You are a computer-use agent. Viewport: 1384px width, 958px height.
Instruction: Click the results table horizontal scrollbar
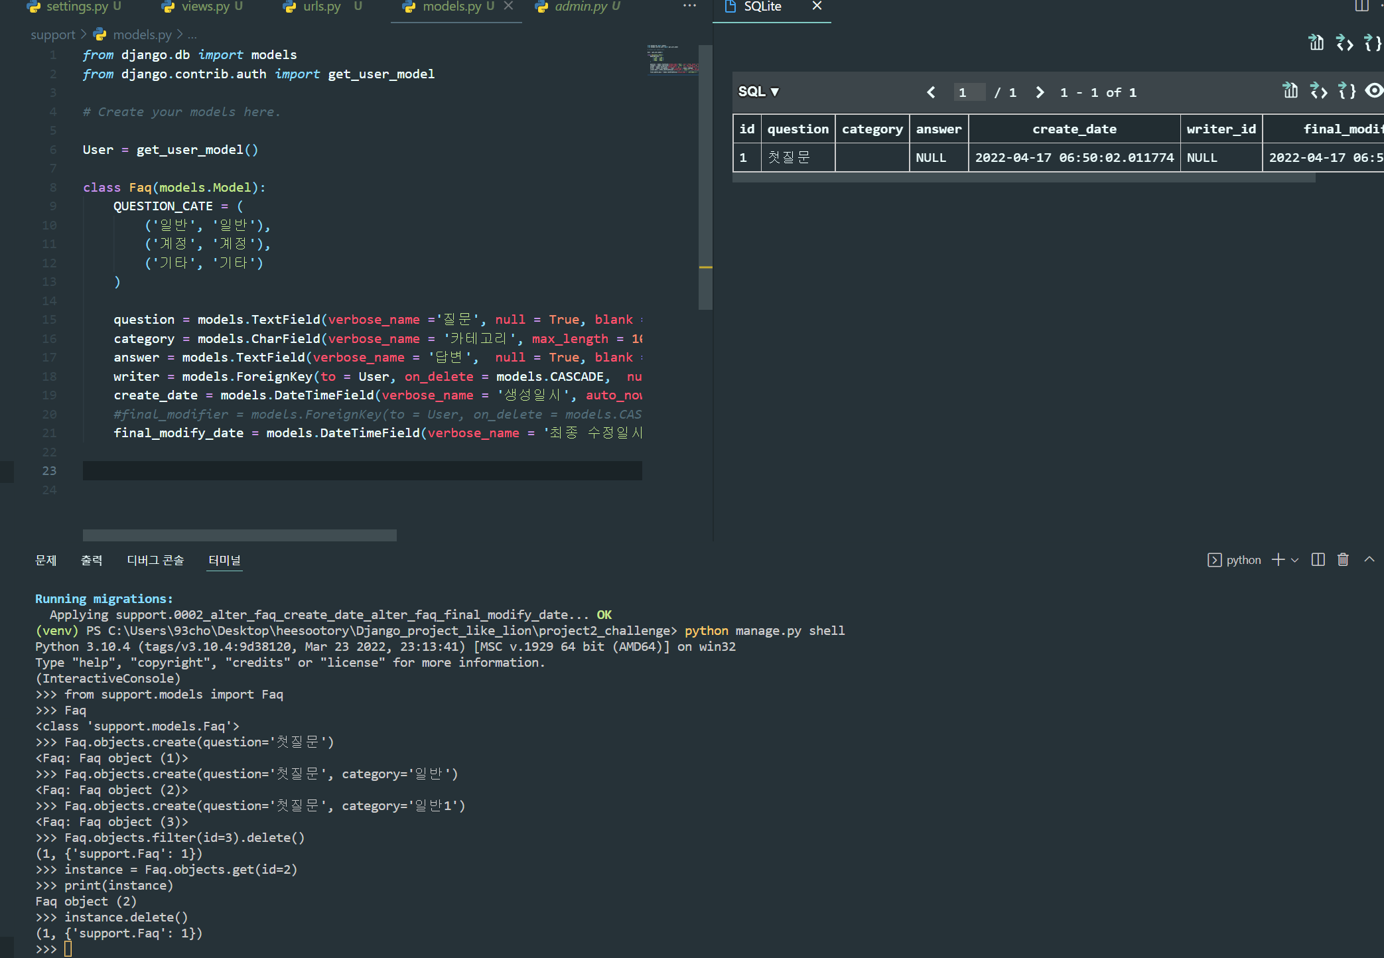[1024, 178]
